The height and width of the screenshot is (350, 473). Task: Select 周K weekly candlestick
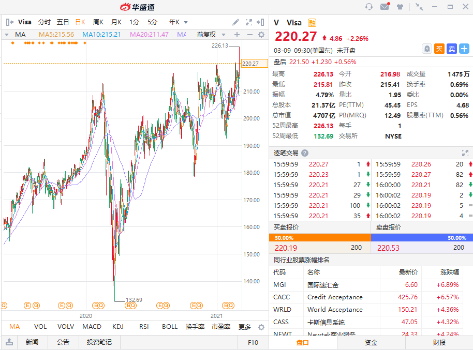(x=98, y=22)
